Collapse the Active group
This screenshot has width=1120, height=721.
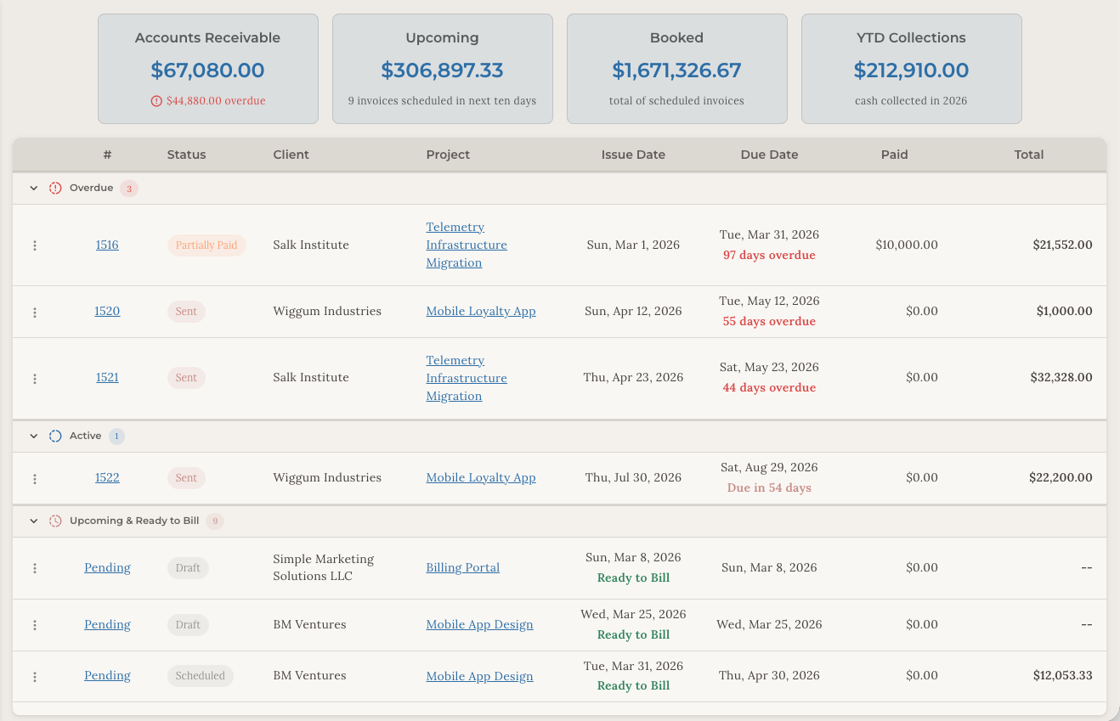point(34,436)
